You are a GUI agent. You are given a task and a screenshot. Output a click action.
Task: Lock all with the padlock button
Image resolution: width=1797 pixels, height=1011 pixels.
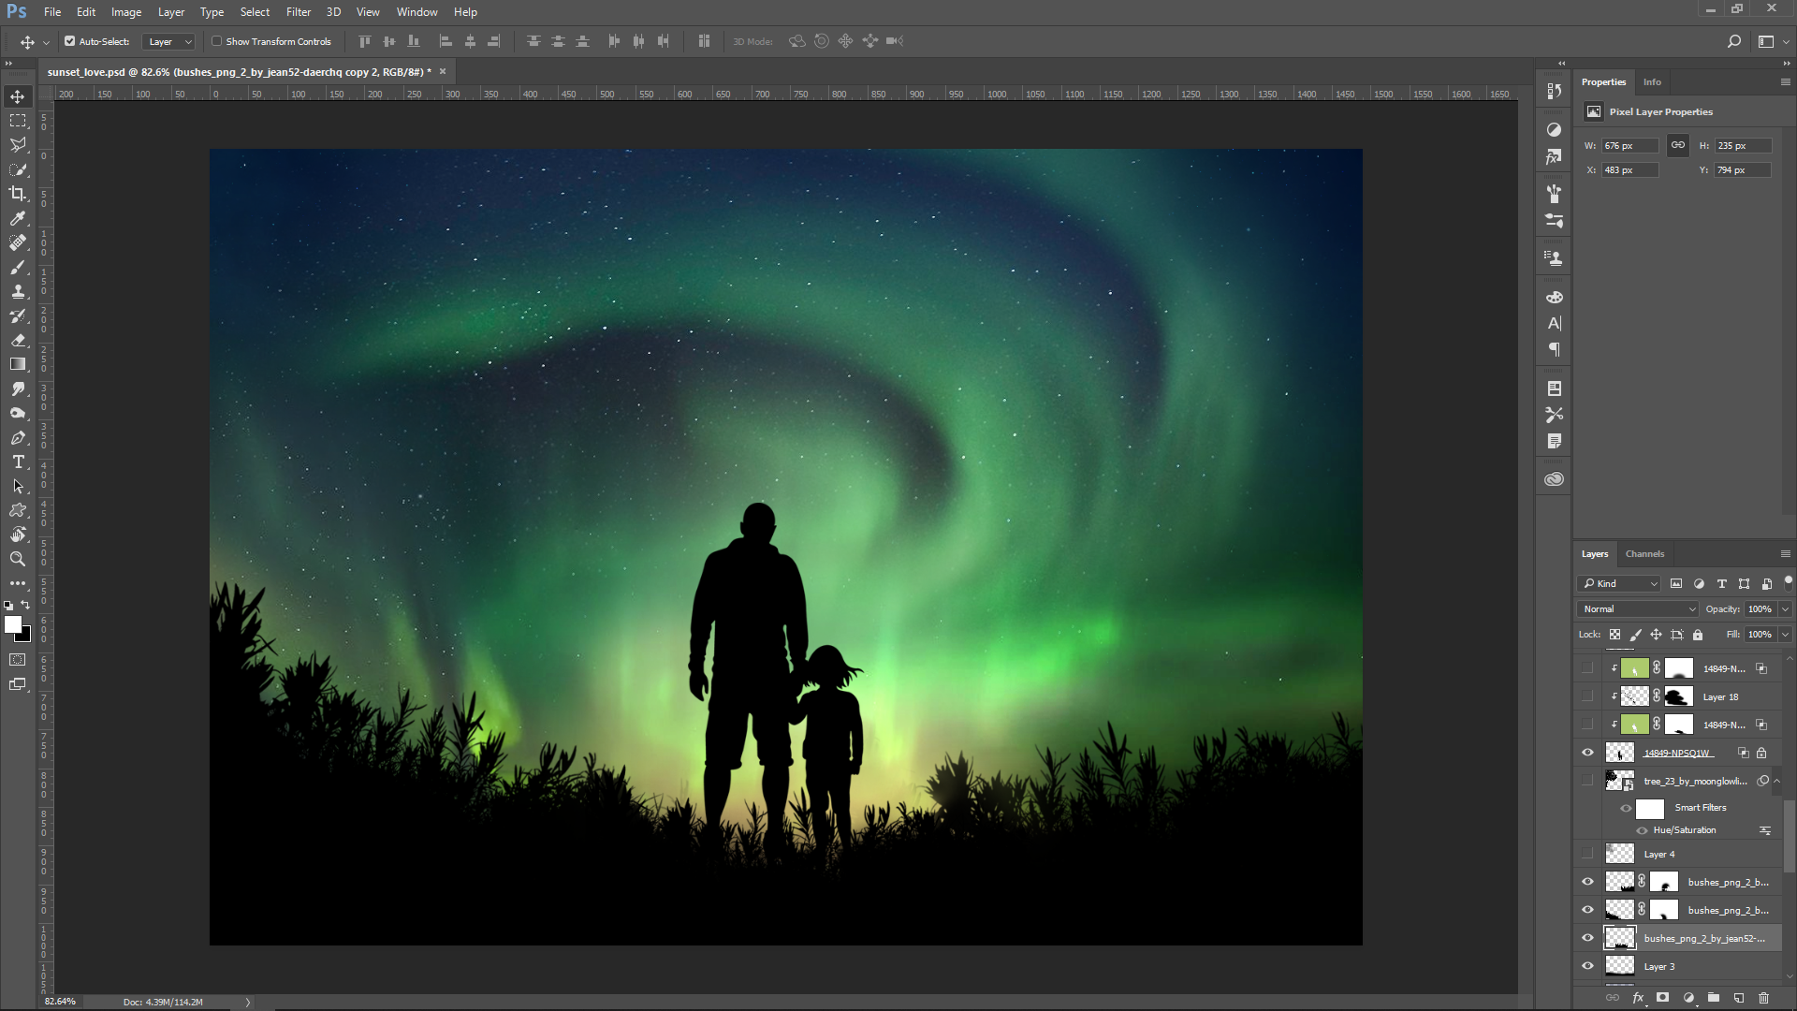pyautogui.click(x=1698, y=635)
